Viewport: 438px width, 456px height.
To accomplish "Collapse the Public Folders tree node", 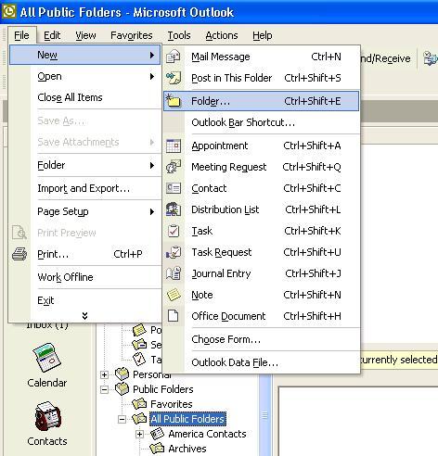I will pyautogui.click(x=104, y=389).
